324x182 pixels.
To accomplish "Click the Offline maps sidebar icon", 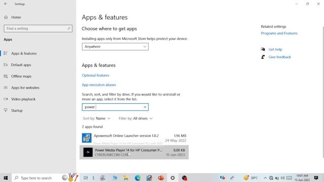I will coord(6,76).
